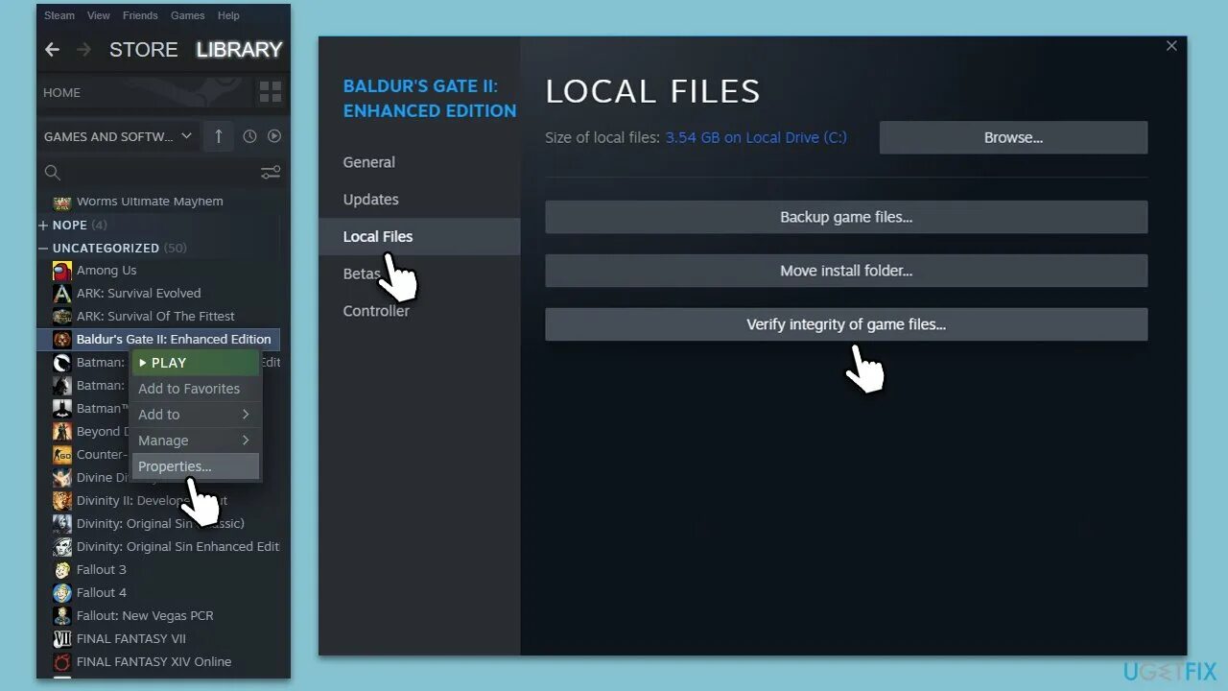Click the FINAL FANTASY XIV Online icon
1228x691 pixels.
click(x=62, y=662)
